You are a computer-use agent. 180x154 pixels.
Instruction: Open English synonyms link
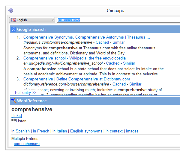click(x=86, y=131)
